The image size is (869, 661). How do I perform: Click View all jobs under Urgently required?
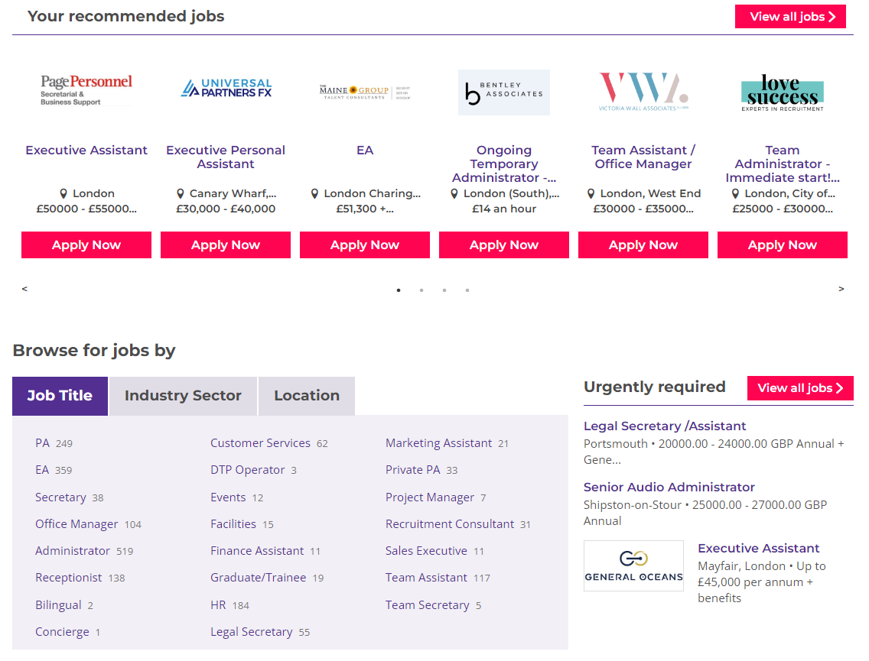point(800,388)
